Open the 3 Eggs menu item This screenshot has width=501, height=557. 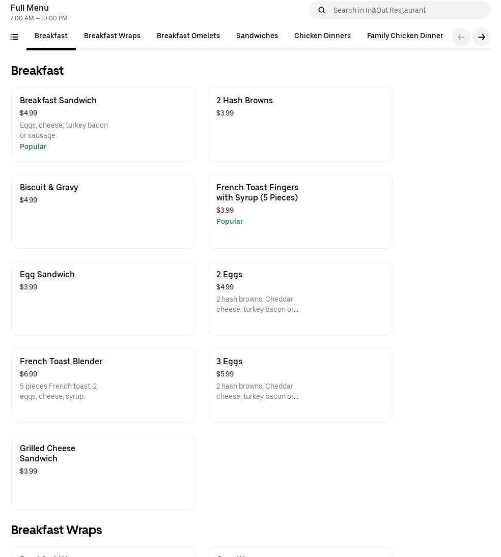click(x=300, y=386)
